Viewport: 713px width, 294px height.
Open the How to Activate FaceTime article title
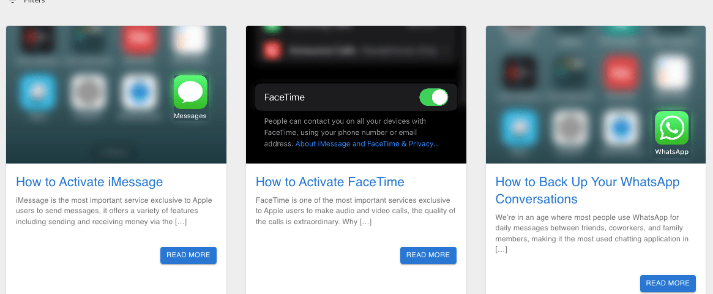330,182
